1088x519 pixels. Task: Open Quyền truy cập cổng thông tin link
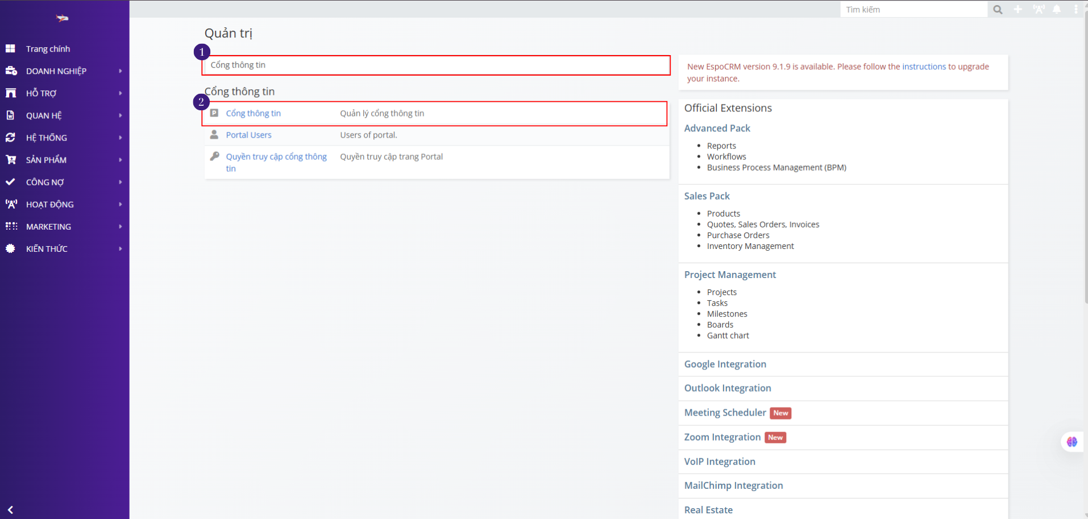(x=276, y=157)
